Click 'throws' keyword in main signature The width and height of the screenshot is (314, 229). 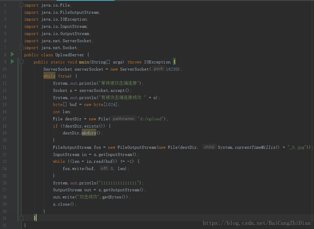pyautogui.click(x=134, y=62)
